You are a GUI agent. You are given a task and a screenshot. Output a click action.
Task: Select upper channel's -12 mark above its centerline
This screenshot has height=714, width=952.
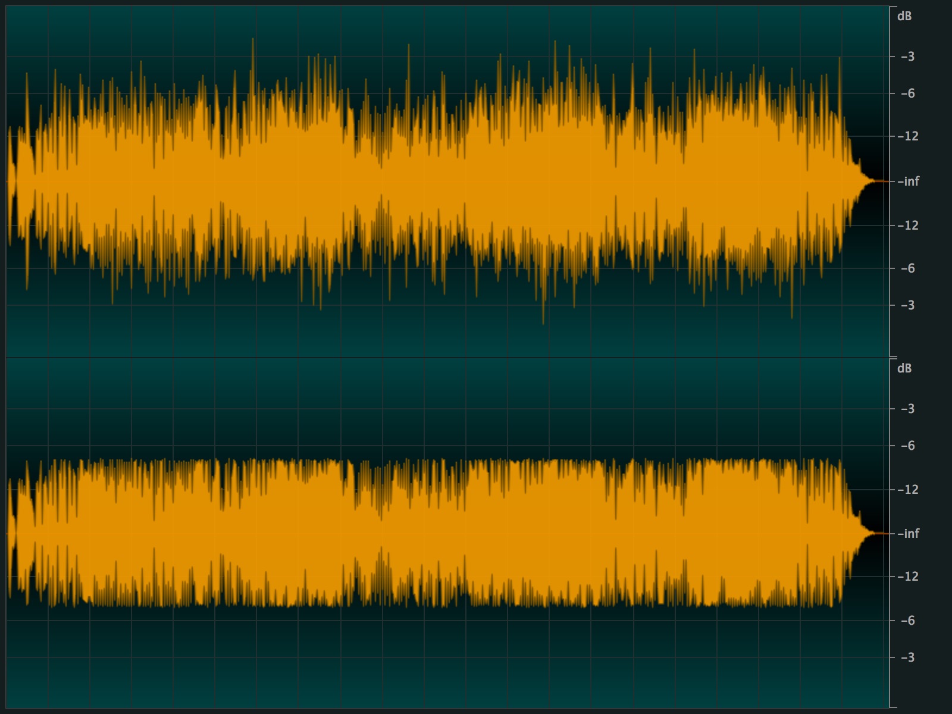(908, 136)
